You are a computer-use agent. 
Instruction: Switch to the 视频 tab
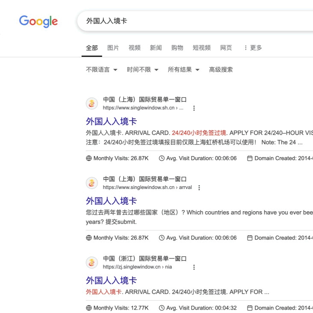[x=135, y=48]
